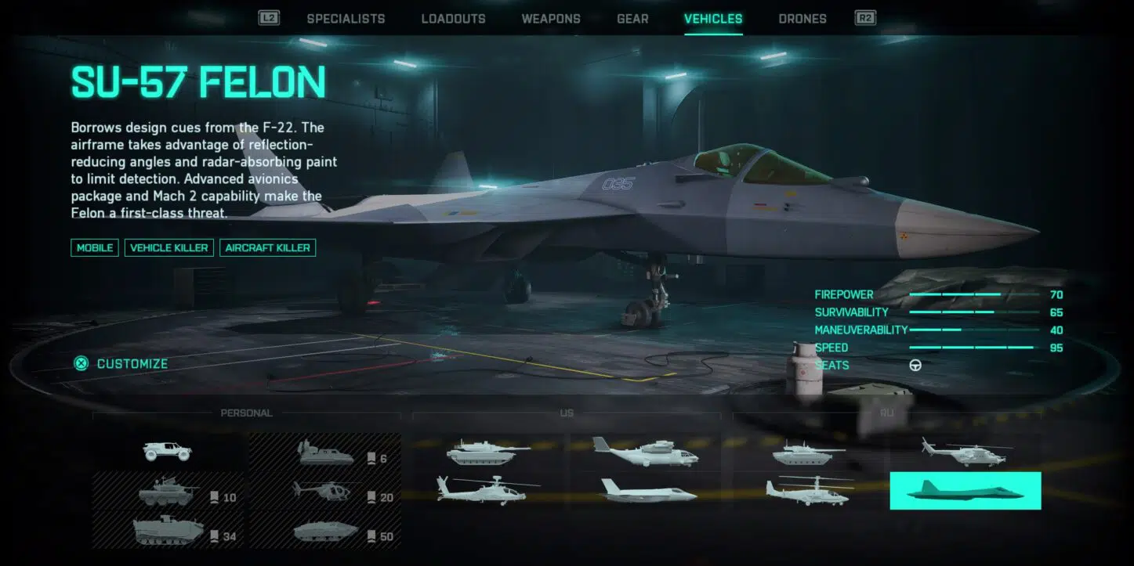Go to the Drones tab
This screenshot has height=566, width=1134.
pyautogui.click(x=802, y=19)
